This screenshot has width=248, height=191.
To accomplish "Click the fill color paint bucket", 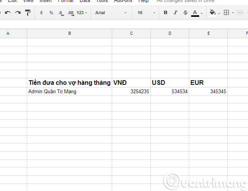I will 213,13.
